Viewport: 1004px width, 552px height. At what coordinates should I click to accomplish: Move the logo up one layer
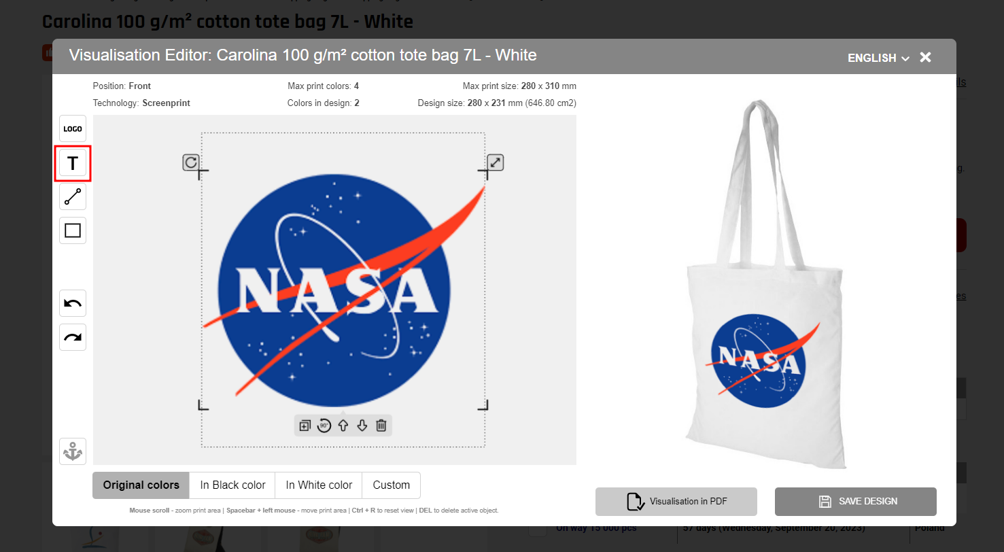pos(343,426)
